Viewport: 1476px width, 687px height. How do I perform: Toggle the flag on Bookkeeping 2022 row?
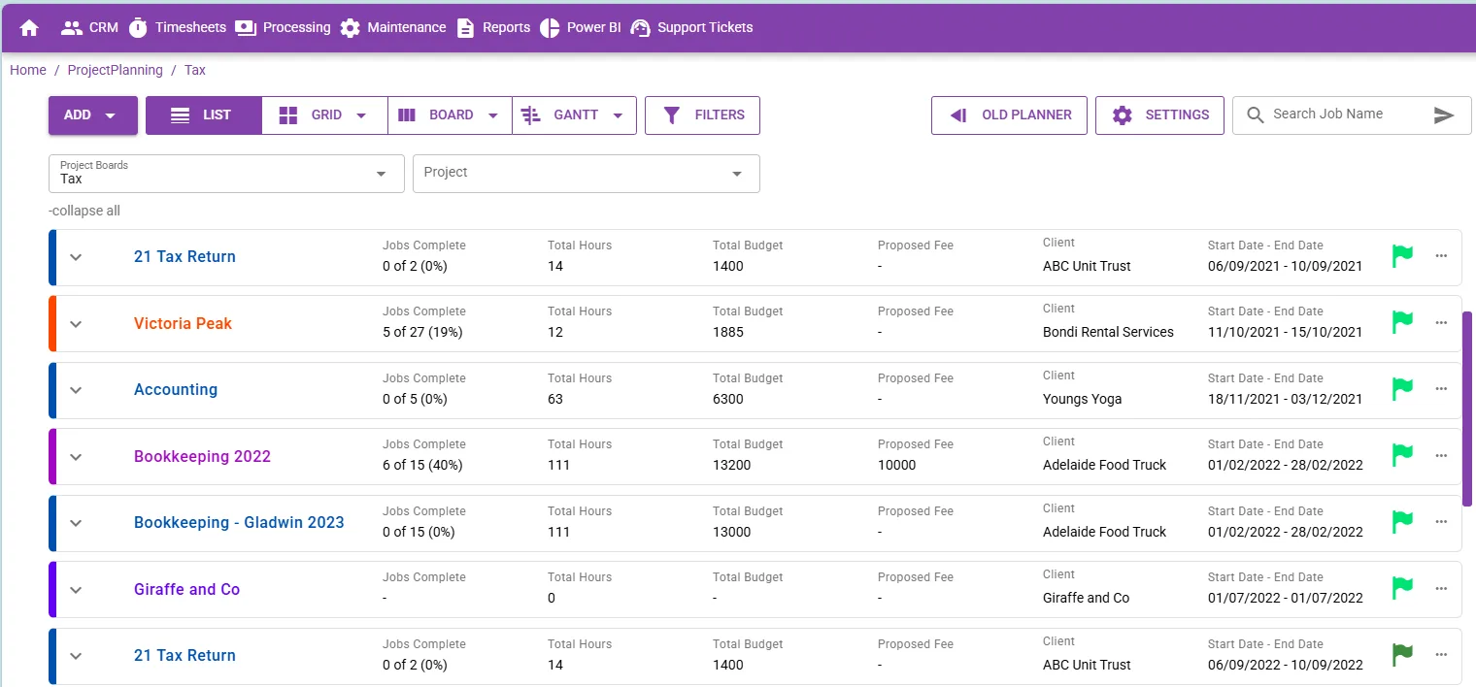point(1402,455)
